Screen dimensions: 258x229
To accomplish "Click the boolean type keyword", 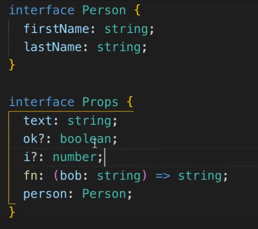I will (x=86, y=139).
